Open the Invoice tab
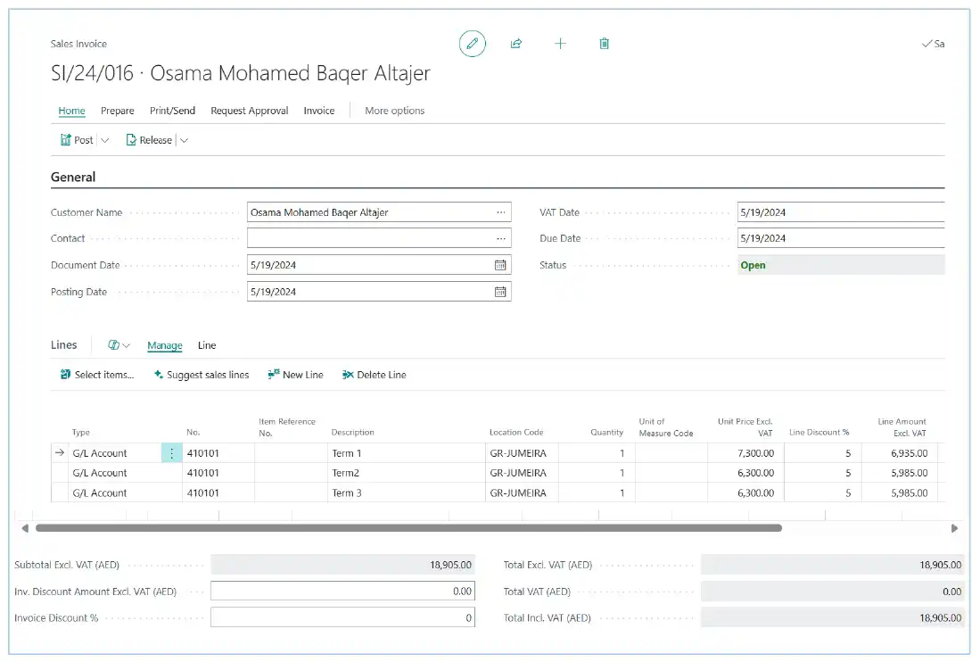This screenshot has width=980, height=662. pos(318,111)
